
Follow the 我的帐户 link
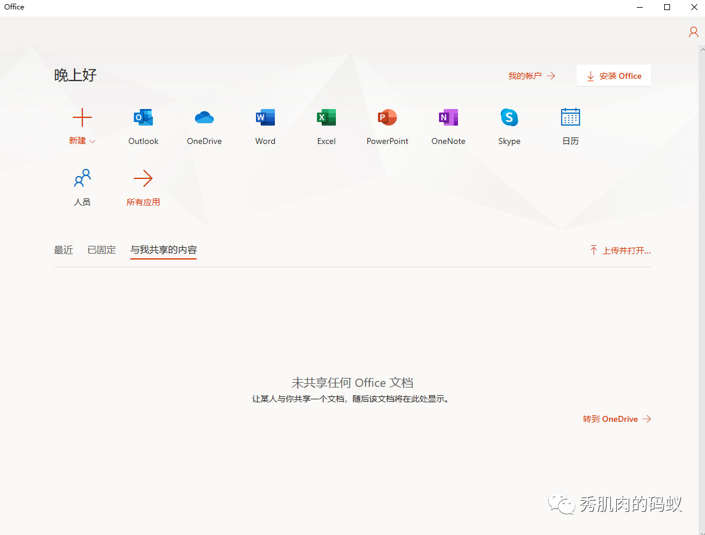coord(531,76)
